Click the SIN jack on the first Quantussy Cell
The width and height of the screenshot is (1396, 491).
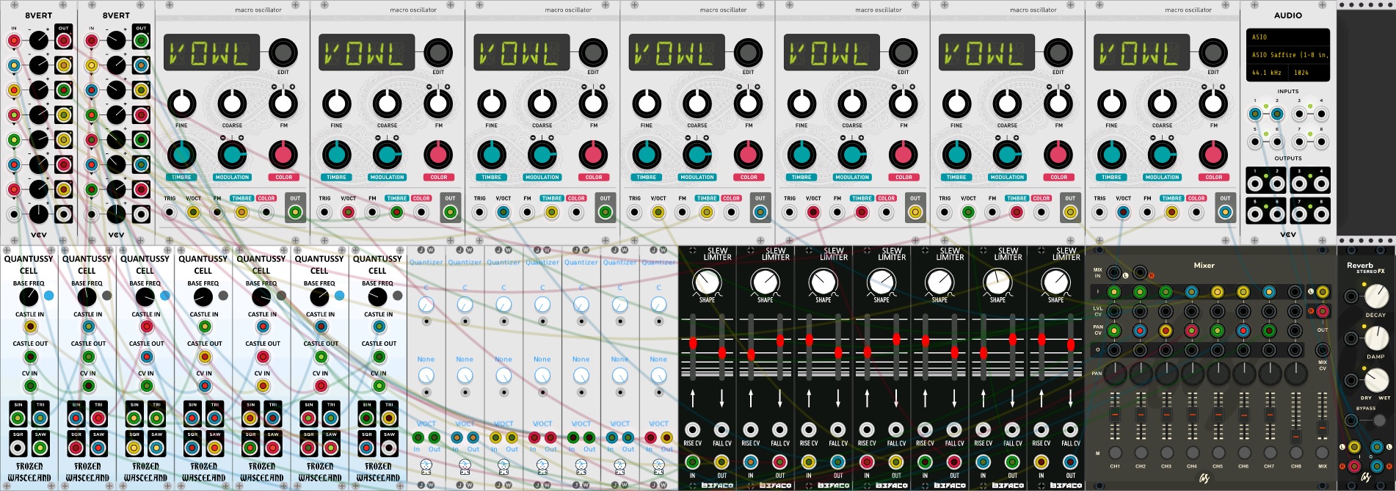click(18, 418)
